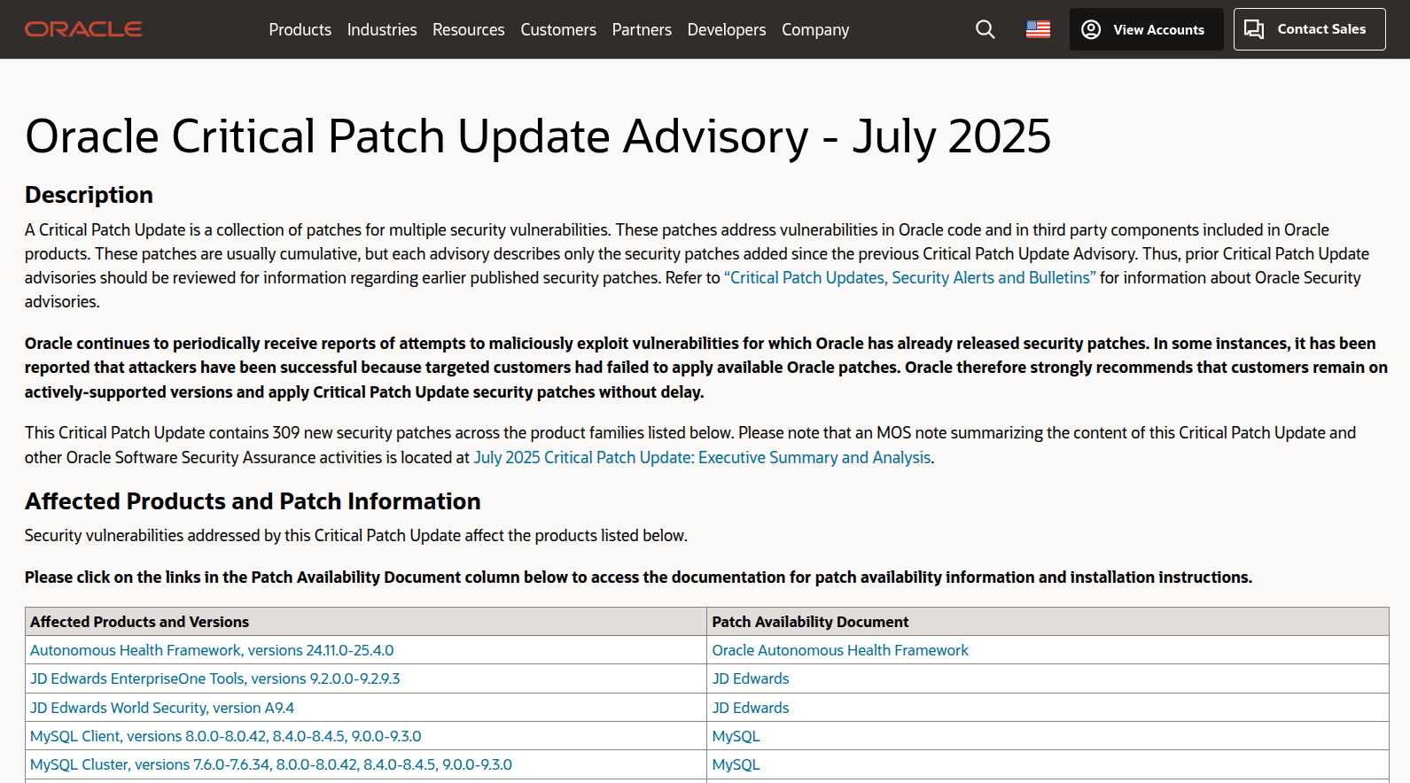
Task: Open Critical Patch Updates, Security Alerts link
Action: [909, 277]
